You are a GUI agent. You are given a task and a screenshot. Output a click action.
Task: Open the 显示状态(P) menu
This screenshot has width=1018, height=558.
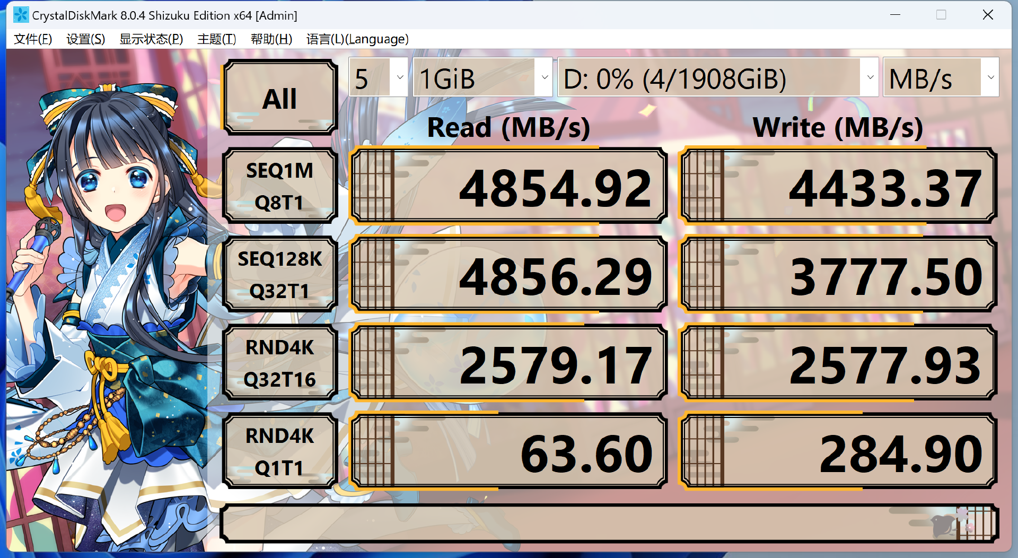click(x=151, y=39)
